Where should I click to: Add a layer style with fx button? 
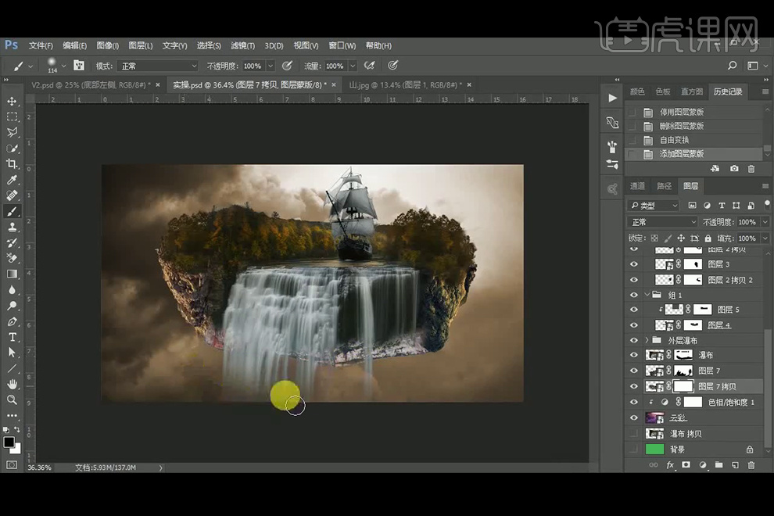(x=670, y=465)
